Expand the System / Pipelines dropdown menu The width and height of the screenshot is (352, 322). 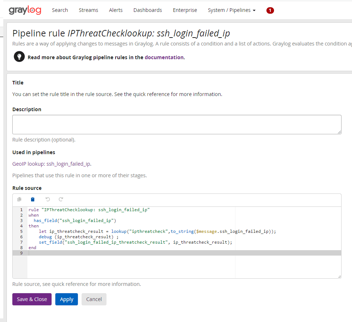coord(231,10)
